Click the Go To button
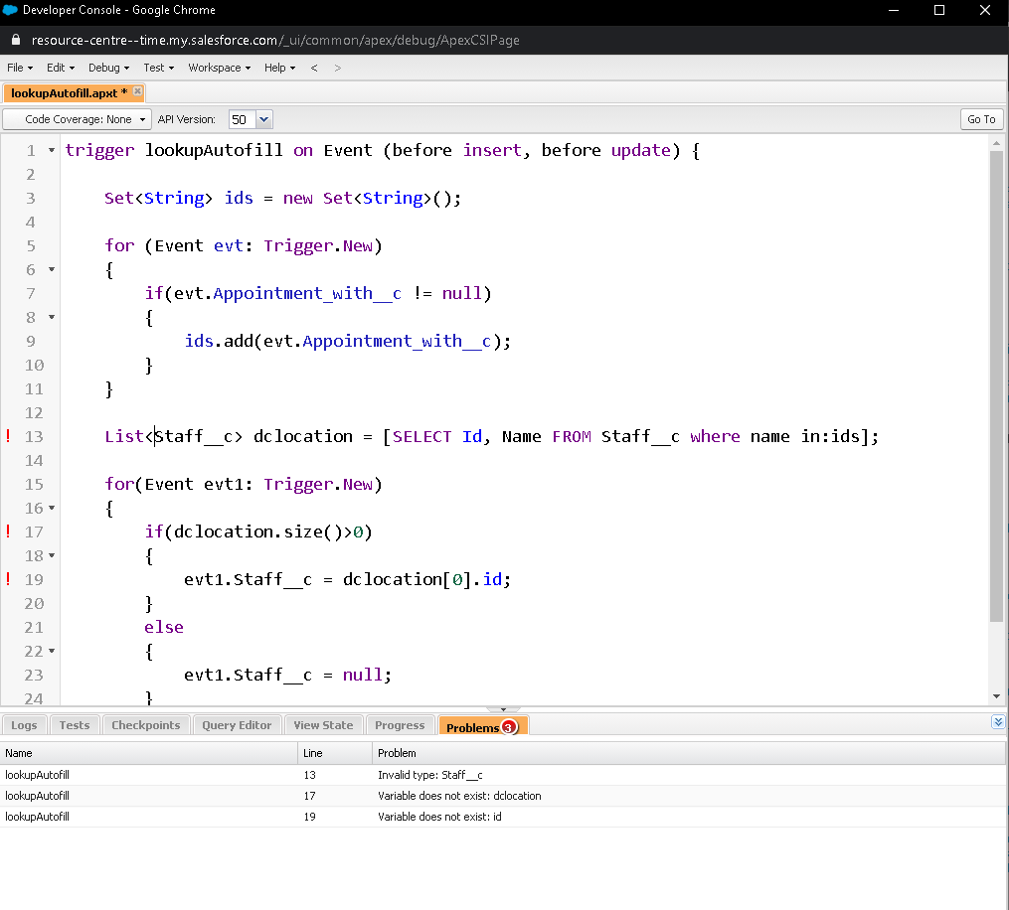1009x910 pixels. coord(980,119)
